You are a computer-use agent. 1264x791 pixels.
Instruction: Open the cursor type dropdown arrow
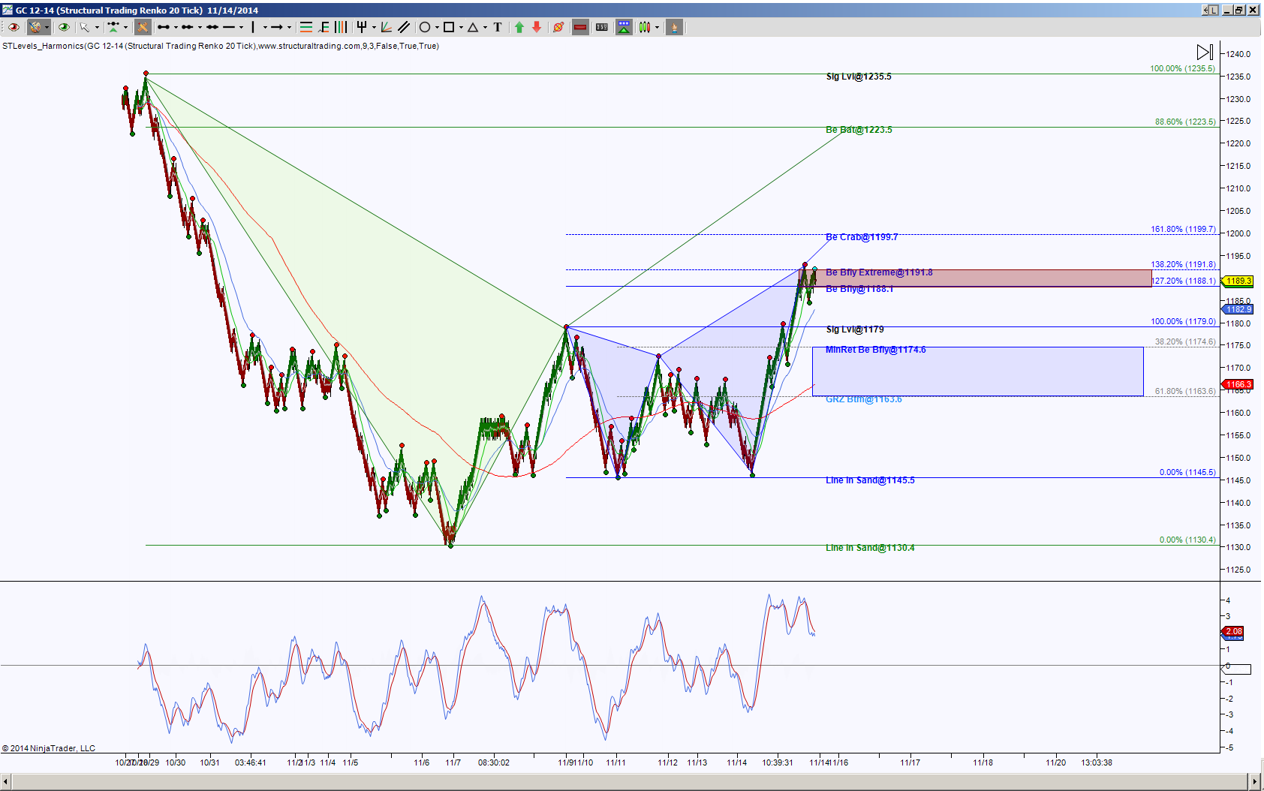point(97,27)
